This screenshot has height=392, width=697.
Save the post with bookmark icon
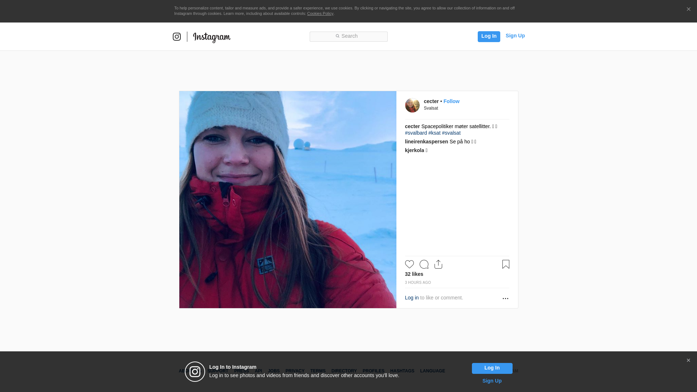coord(506,264)
